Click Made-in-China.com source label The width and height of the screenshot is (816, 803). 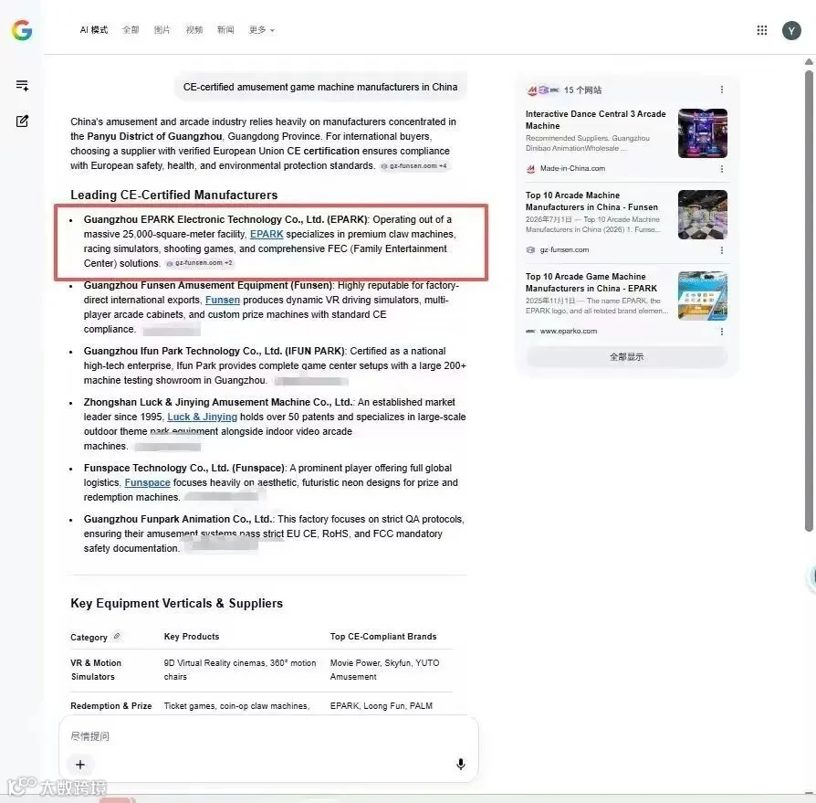click(x=572, y=169)
